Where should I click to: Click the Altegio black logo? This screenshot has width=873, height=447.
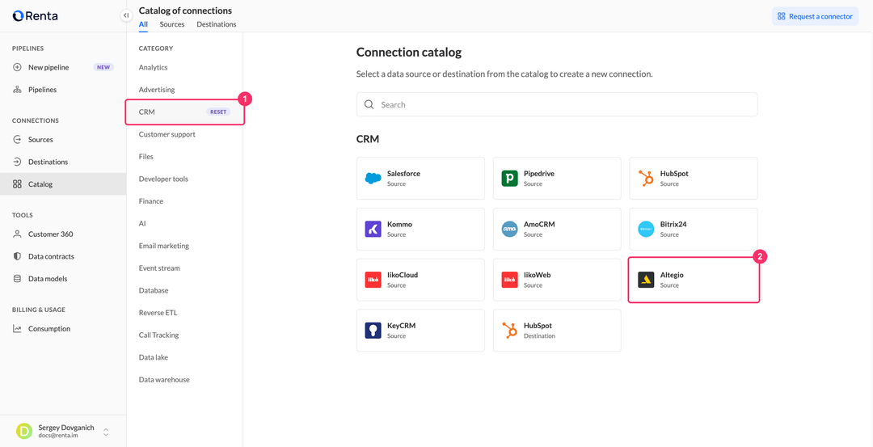646,280
